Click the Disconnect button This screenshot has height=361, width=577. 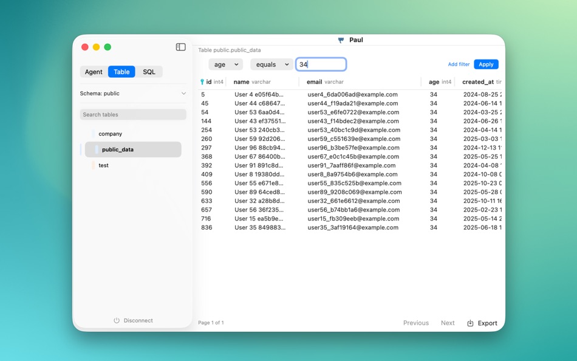pos(133,320)
